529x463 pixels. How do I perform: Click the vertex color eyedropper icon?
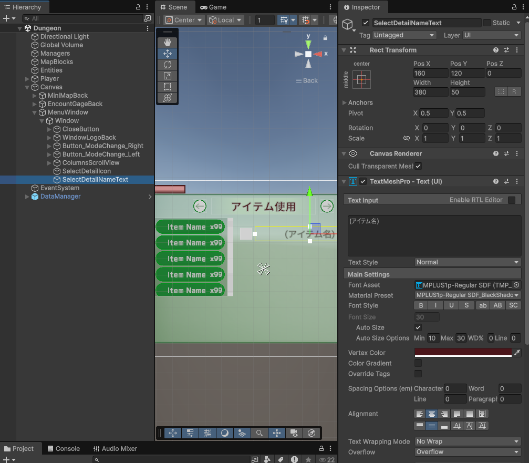[x=517, y=353]
